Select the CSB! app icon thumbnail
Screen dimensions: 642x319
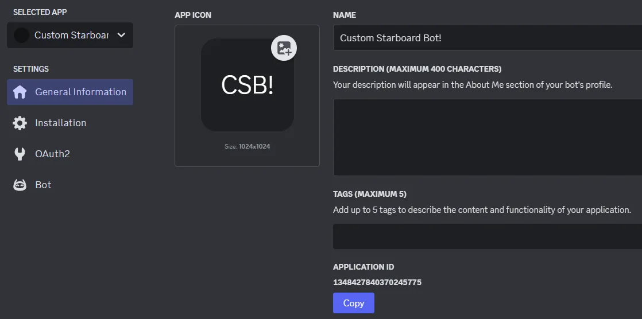[x=247, y=85]
